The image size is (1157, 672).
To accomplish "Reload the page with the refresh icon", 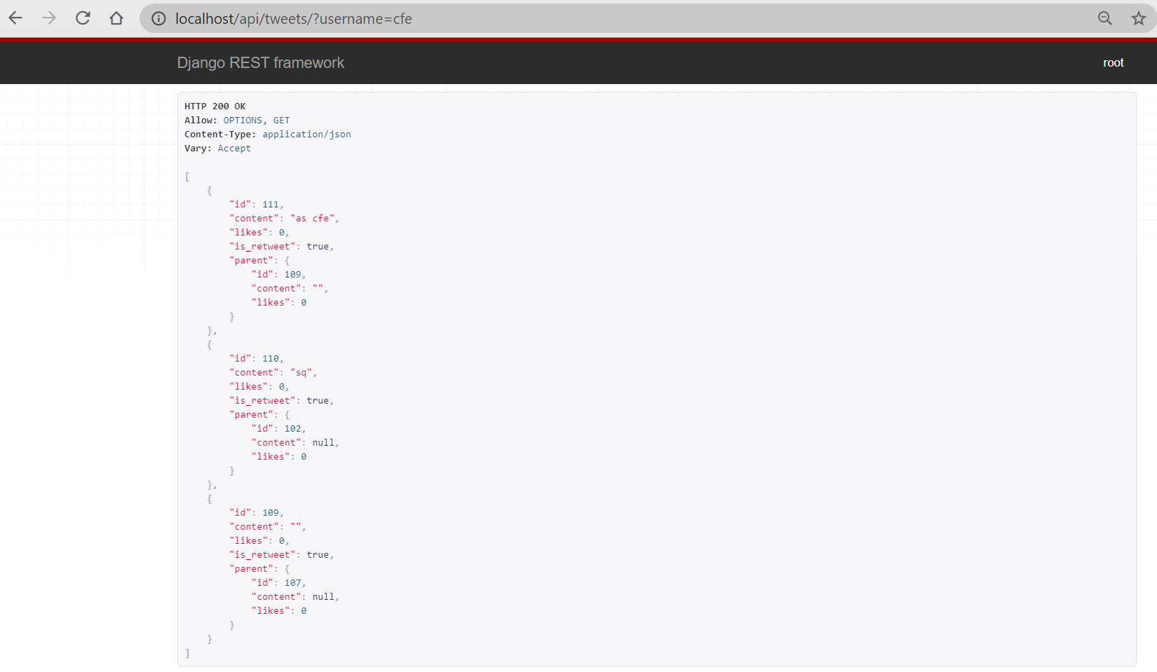I will click(83, 18).
